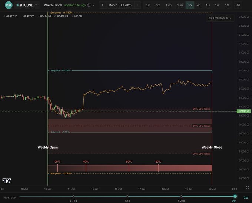Click the 1st pivot +5.18% label
252x203 pixels.
pyautogui.click(x=60, y=70)
